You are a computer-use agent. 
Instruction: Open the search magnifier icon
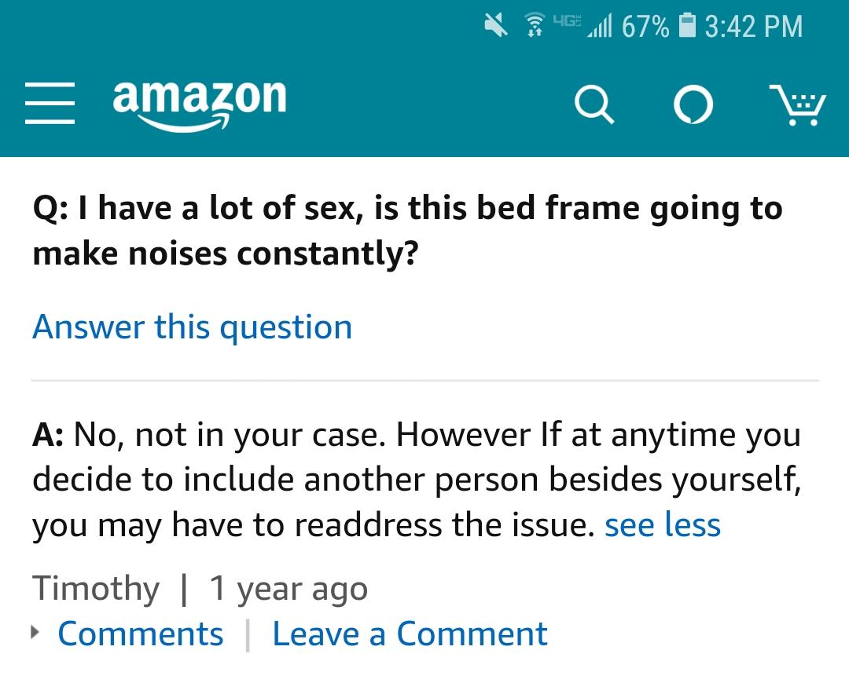click(x=594, y=104)
